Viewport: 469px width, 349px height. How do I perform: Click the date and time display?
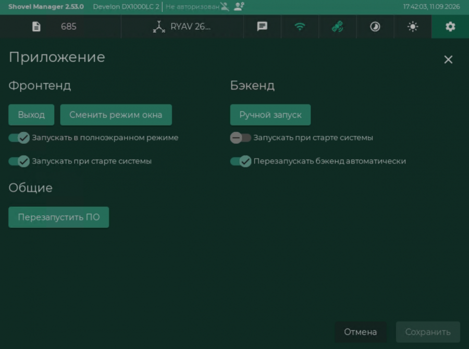[431, 7]
